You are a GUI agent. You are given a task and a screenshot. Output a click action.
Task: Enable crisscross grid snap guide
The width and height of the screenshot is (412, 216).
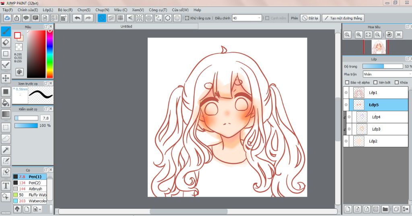121,18
